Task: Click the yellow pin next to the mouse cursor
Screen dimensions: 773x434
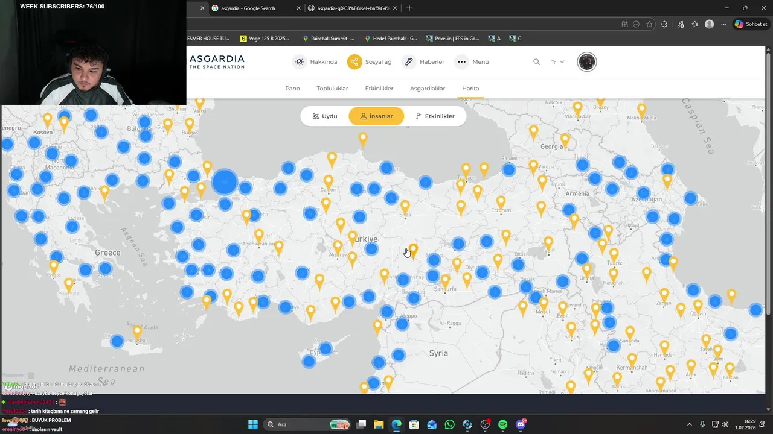Action: coord(413,251)
